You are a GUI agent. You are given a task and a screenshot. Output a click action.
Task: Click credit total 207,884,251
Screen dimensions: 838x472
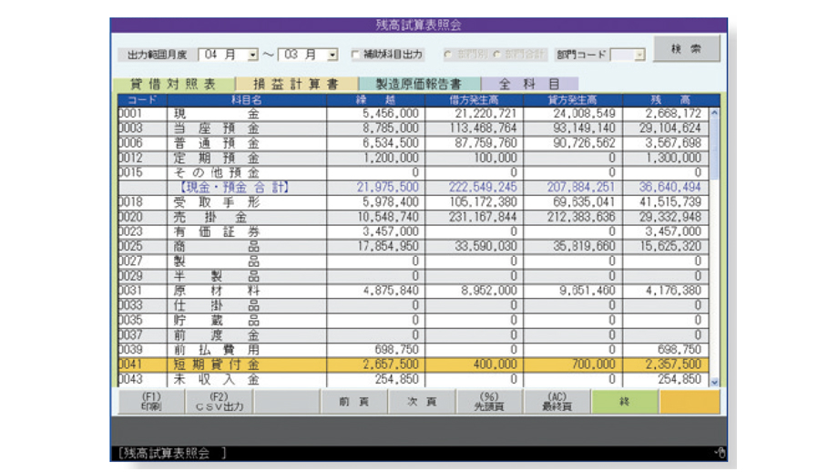coord(581,187)
